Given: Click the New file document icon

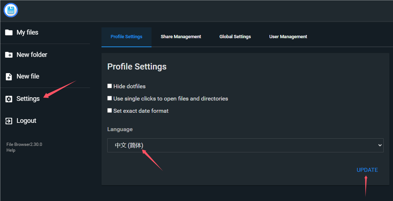Looking at the screenshot, I should [x=9, y=76].
